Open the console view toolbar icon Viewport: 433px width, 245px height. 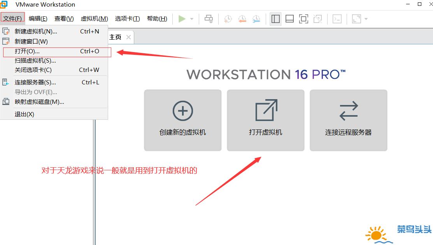tap(337, 19)
